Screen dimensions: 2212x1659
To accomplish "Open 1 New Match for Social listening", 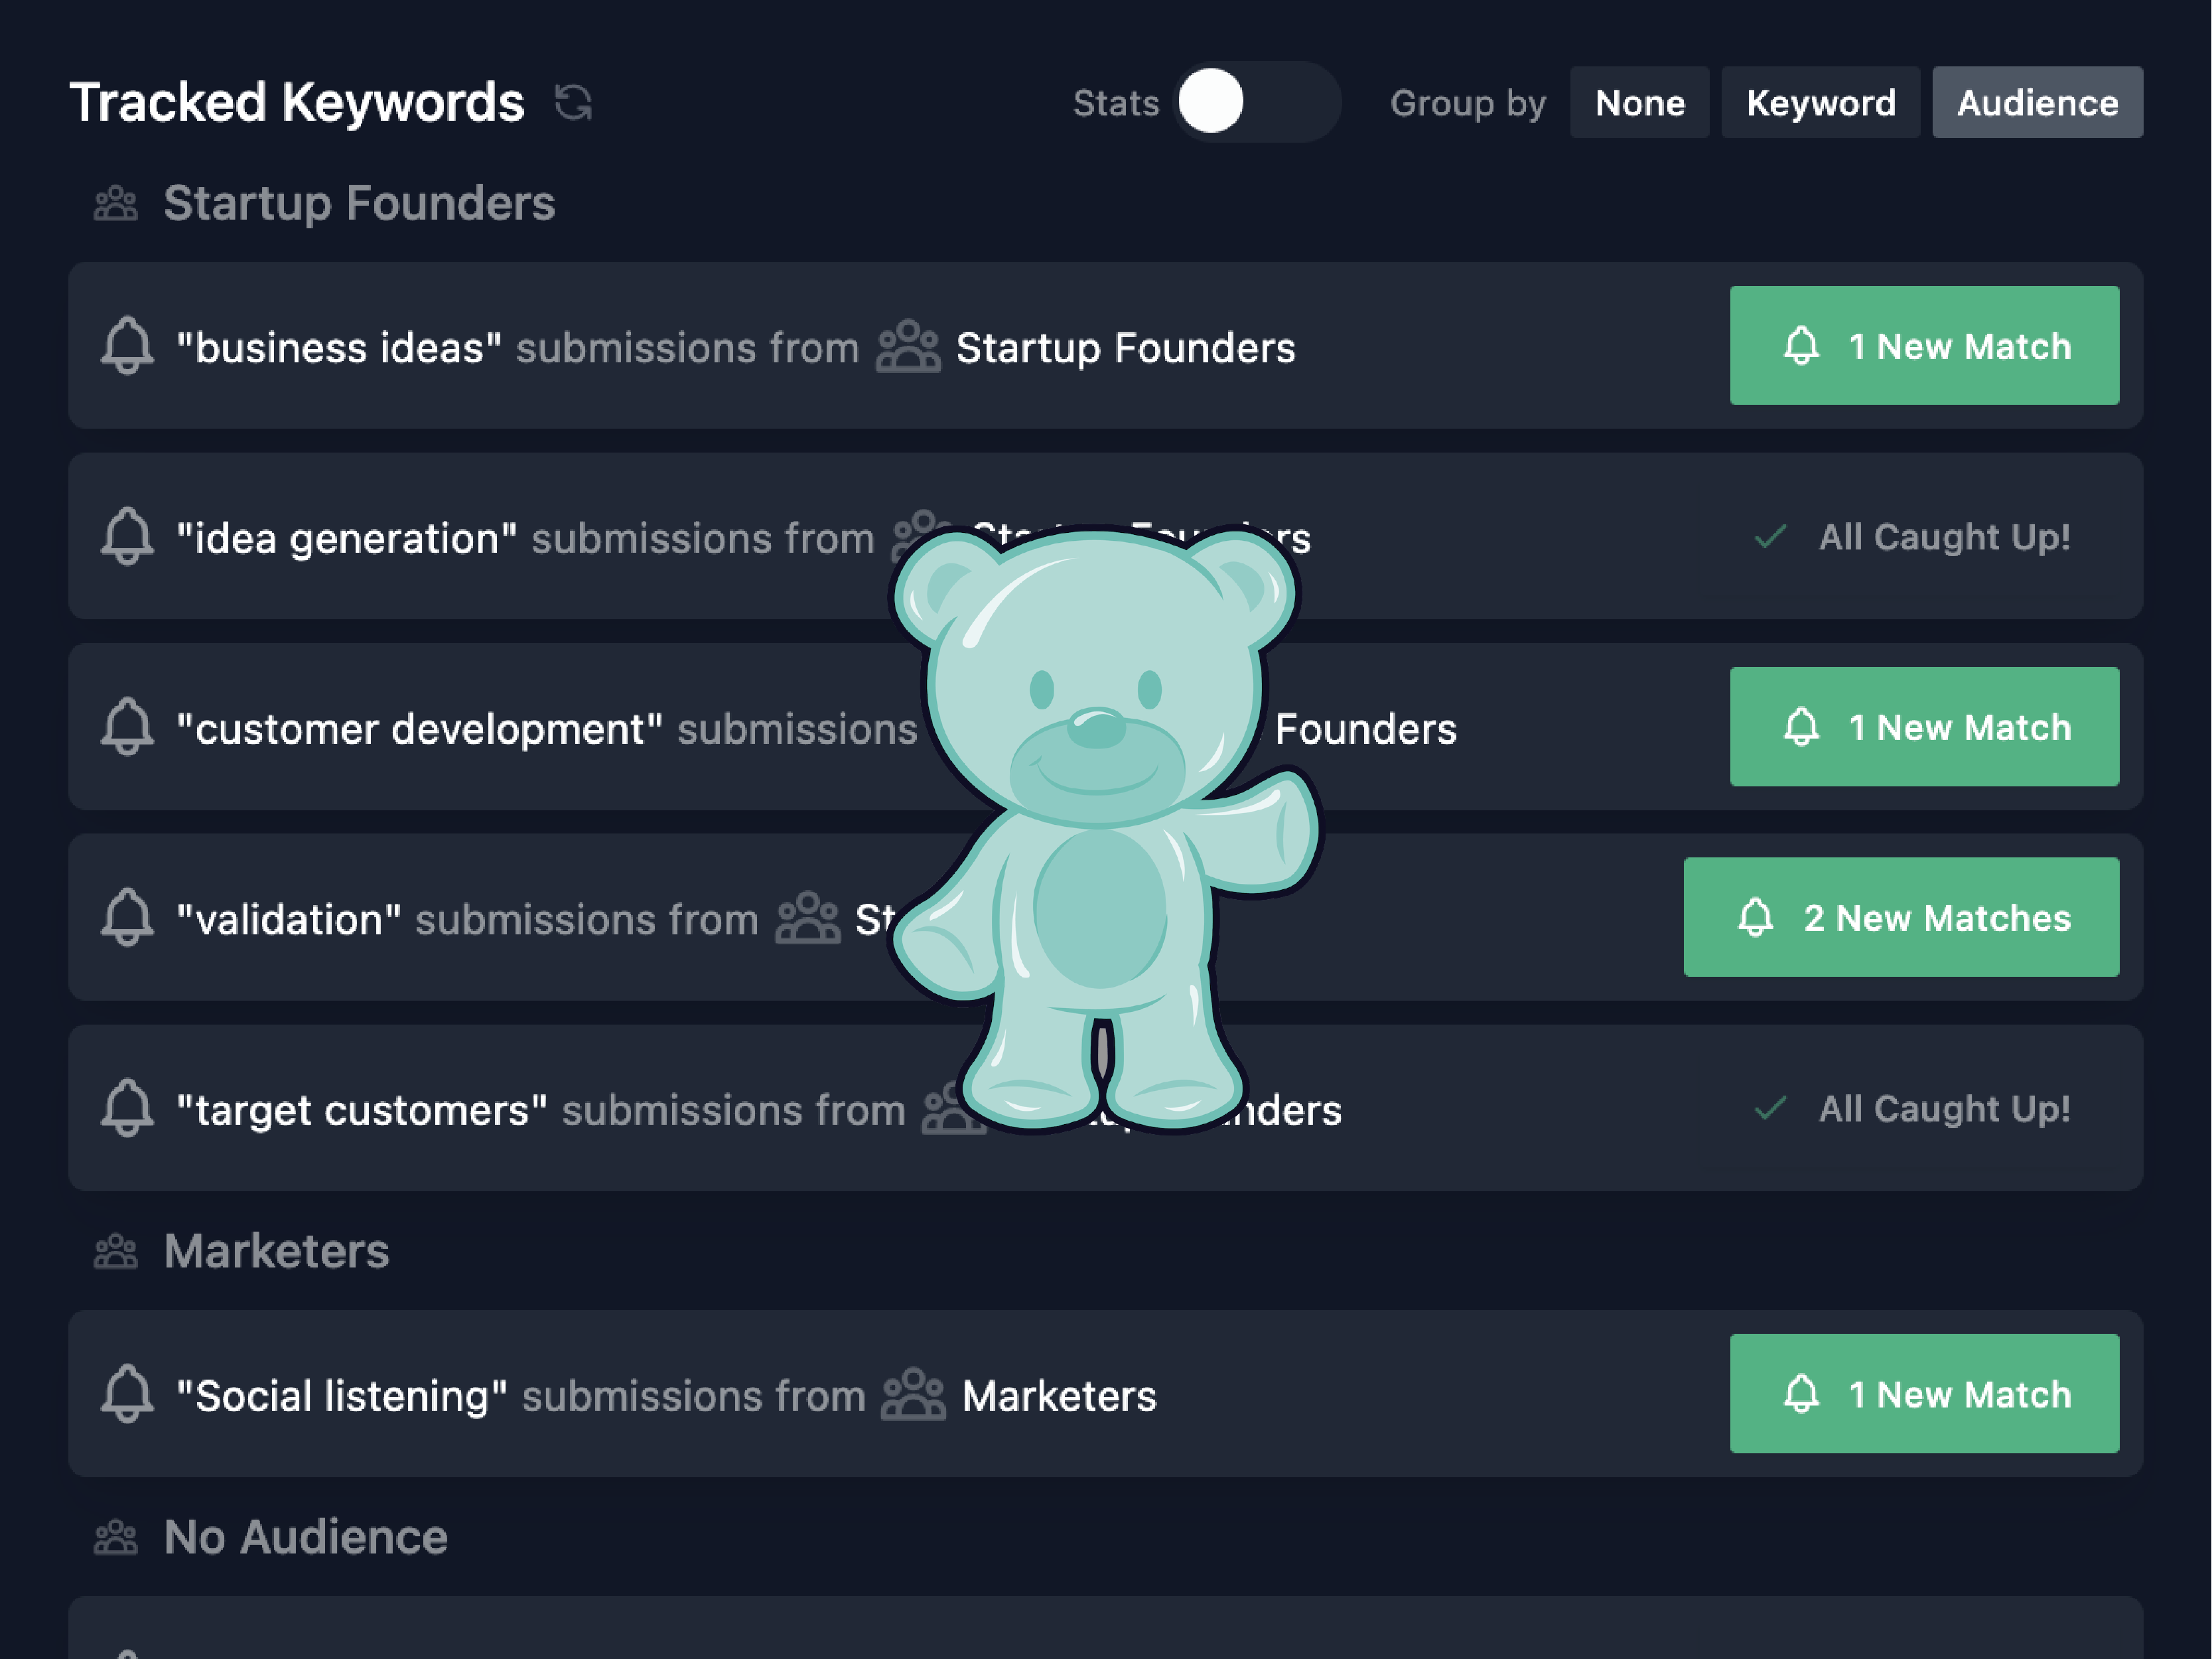I will [1924, 1394].
